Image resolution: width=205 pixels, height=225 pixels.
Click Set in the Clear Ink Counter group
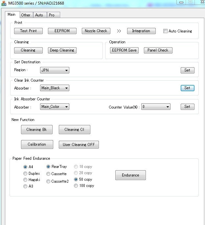tap(188, 88)
